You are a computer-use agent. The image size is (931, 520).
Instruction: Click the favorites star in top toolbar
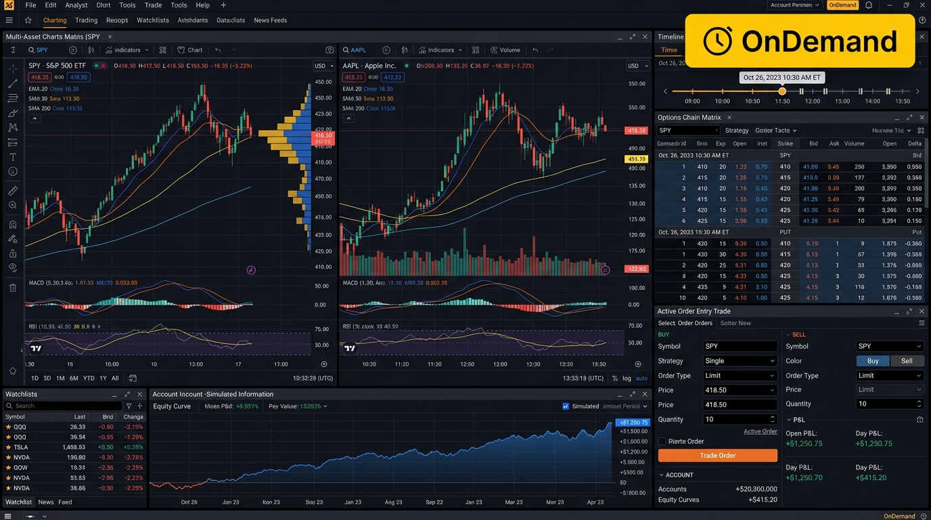[x=28, y=20]
